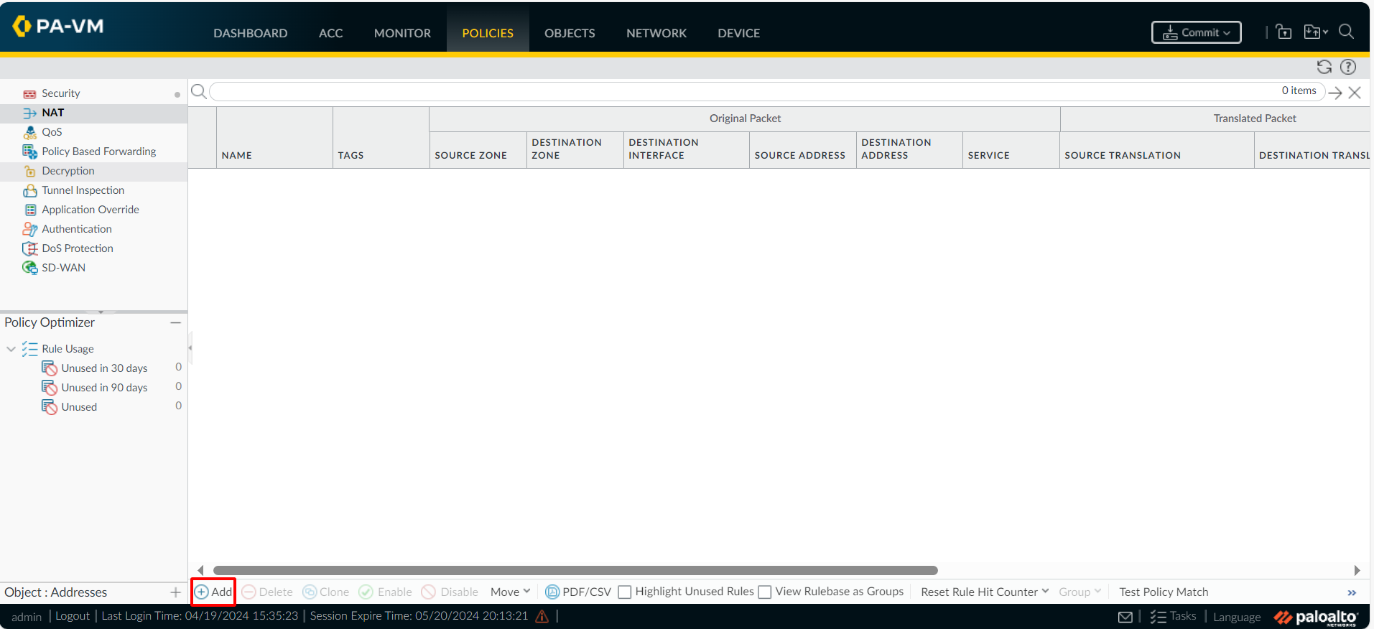Viewport: 1374px width, 629px height.
Task: Go to the NETWORK tab
Action: click(656, 33)
